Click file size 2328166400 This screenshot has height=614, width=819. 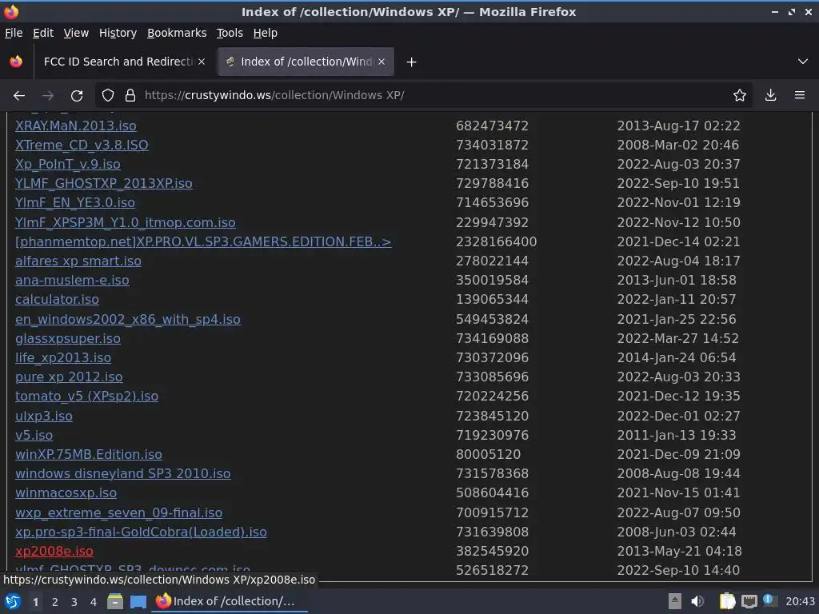point(496,242)
